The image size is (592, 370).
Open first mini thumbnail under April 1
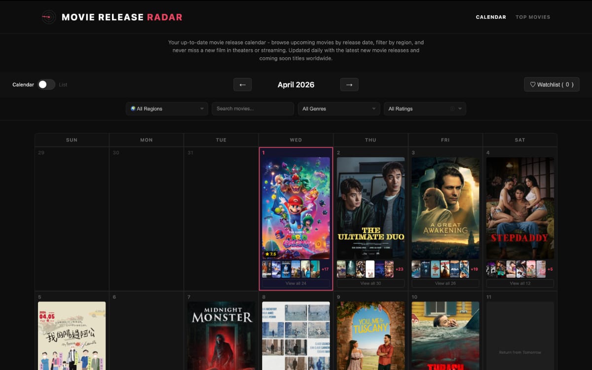click(x=267, y=269)
